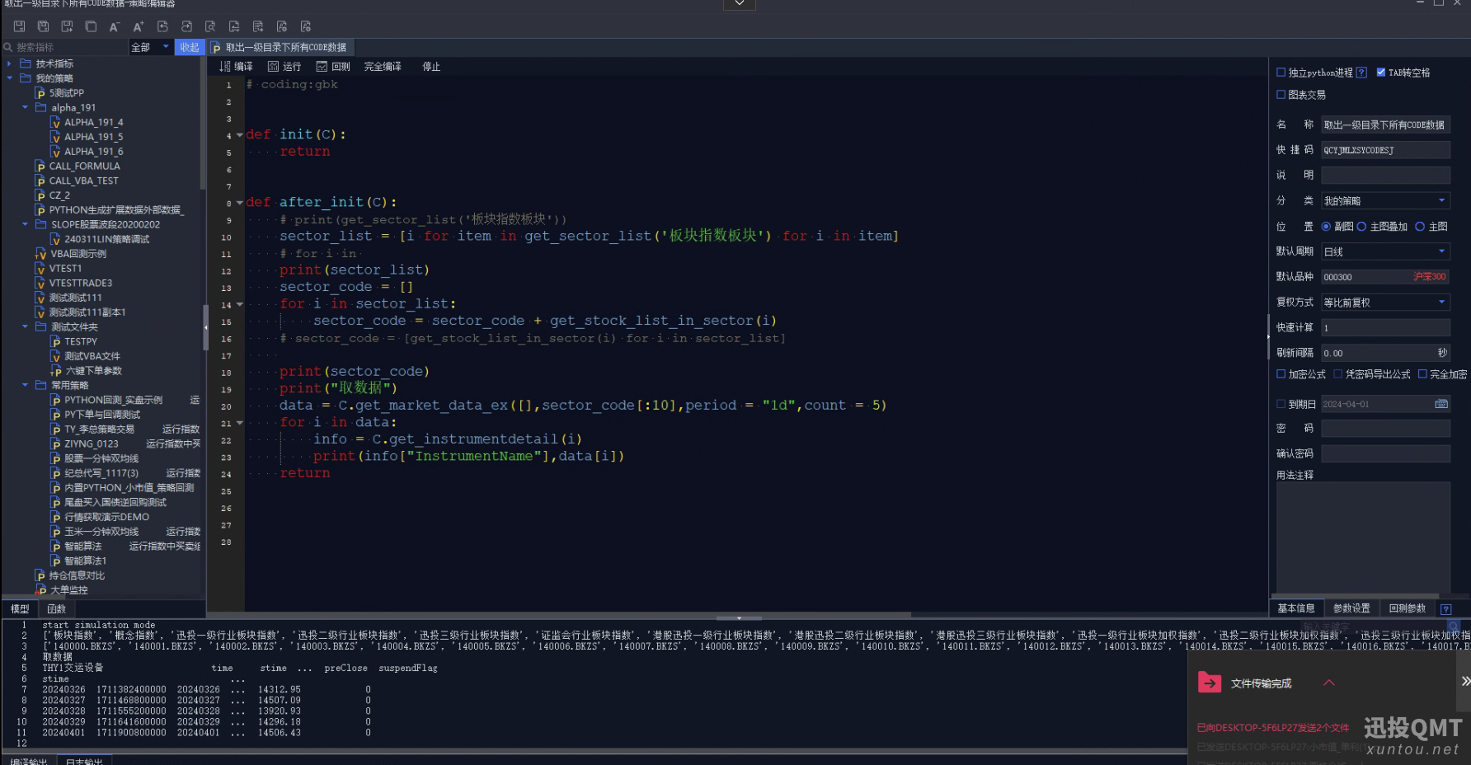Enable 到期日 checkbox
This screenshot has width=1471, height=765.
[1281, 404]
